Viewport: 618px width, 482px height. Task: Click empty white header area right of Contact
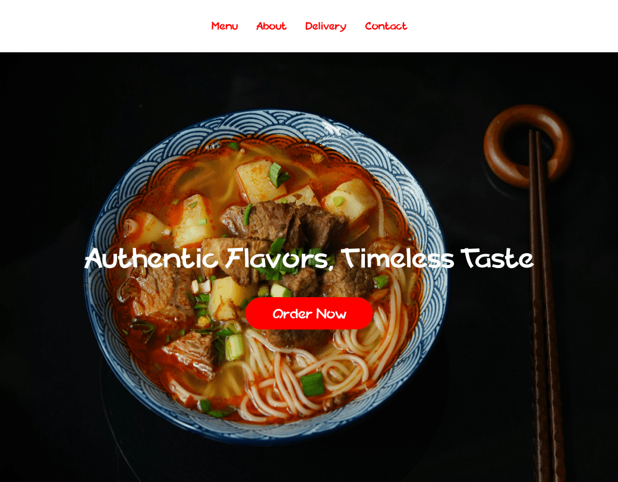pyautogui.click(x=512, y=26)
